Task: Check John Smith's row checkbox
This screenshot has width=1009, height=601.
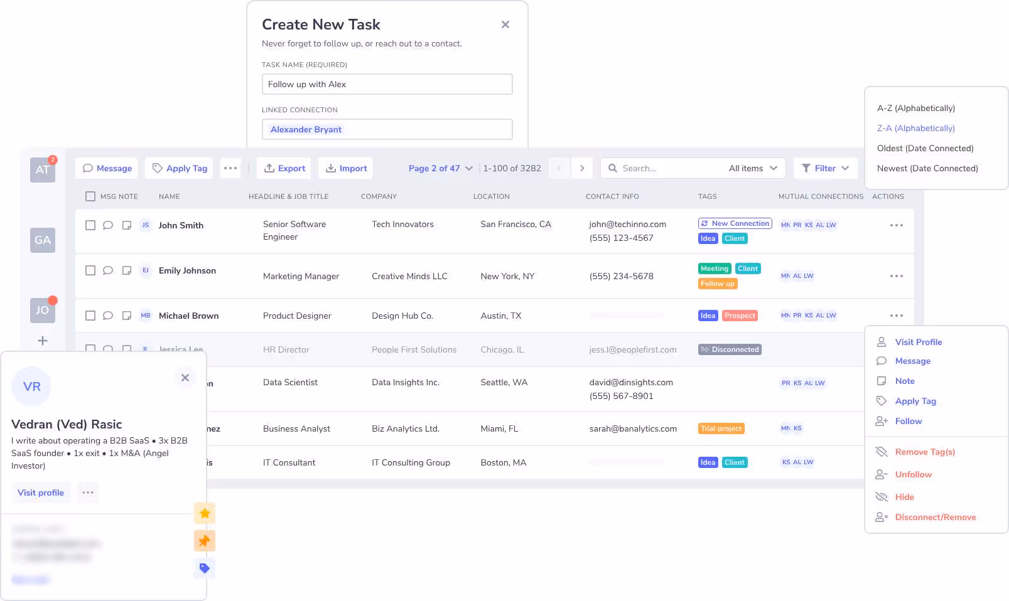Action: (x=90, y=225)
